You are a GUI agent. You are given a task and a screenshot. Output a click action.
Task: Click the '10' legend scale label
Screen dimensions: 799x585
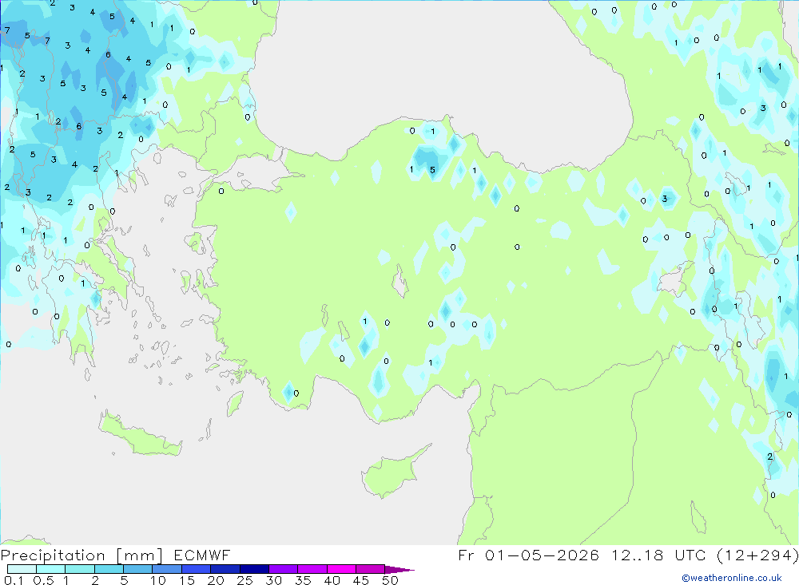158,580
